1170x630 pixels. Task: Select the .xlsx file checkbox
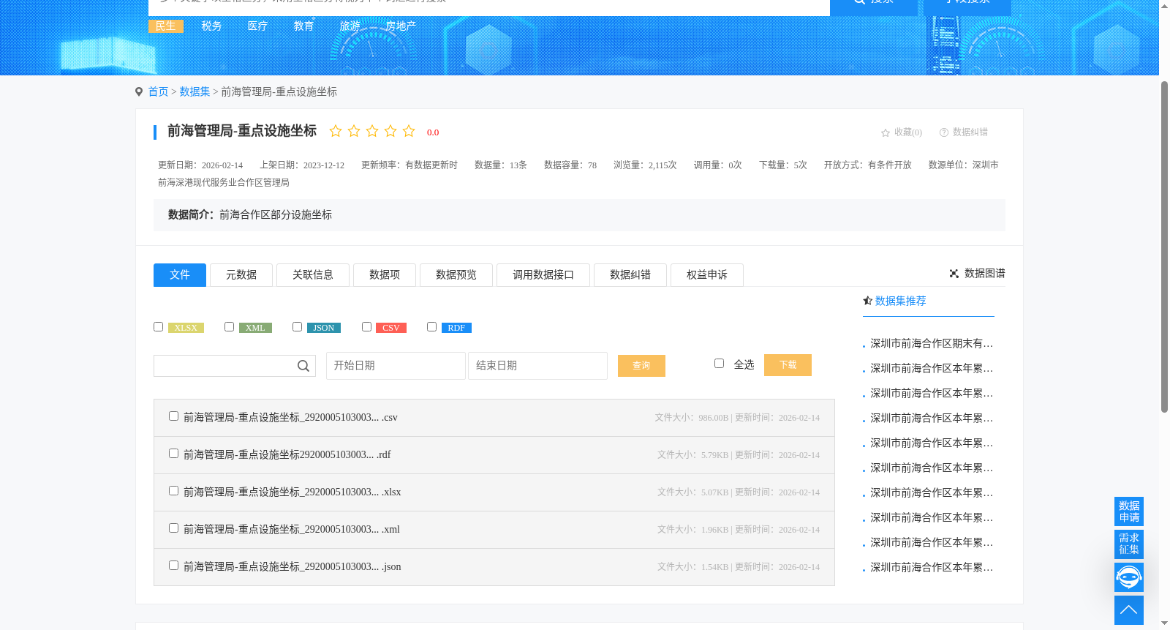(x=173, y=491)
